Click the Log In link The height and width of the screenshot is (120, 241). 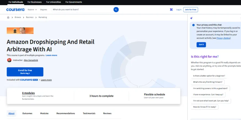click(x=179, y=10)
